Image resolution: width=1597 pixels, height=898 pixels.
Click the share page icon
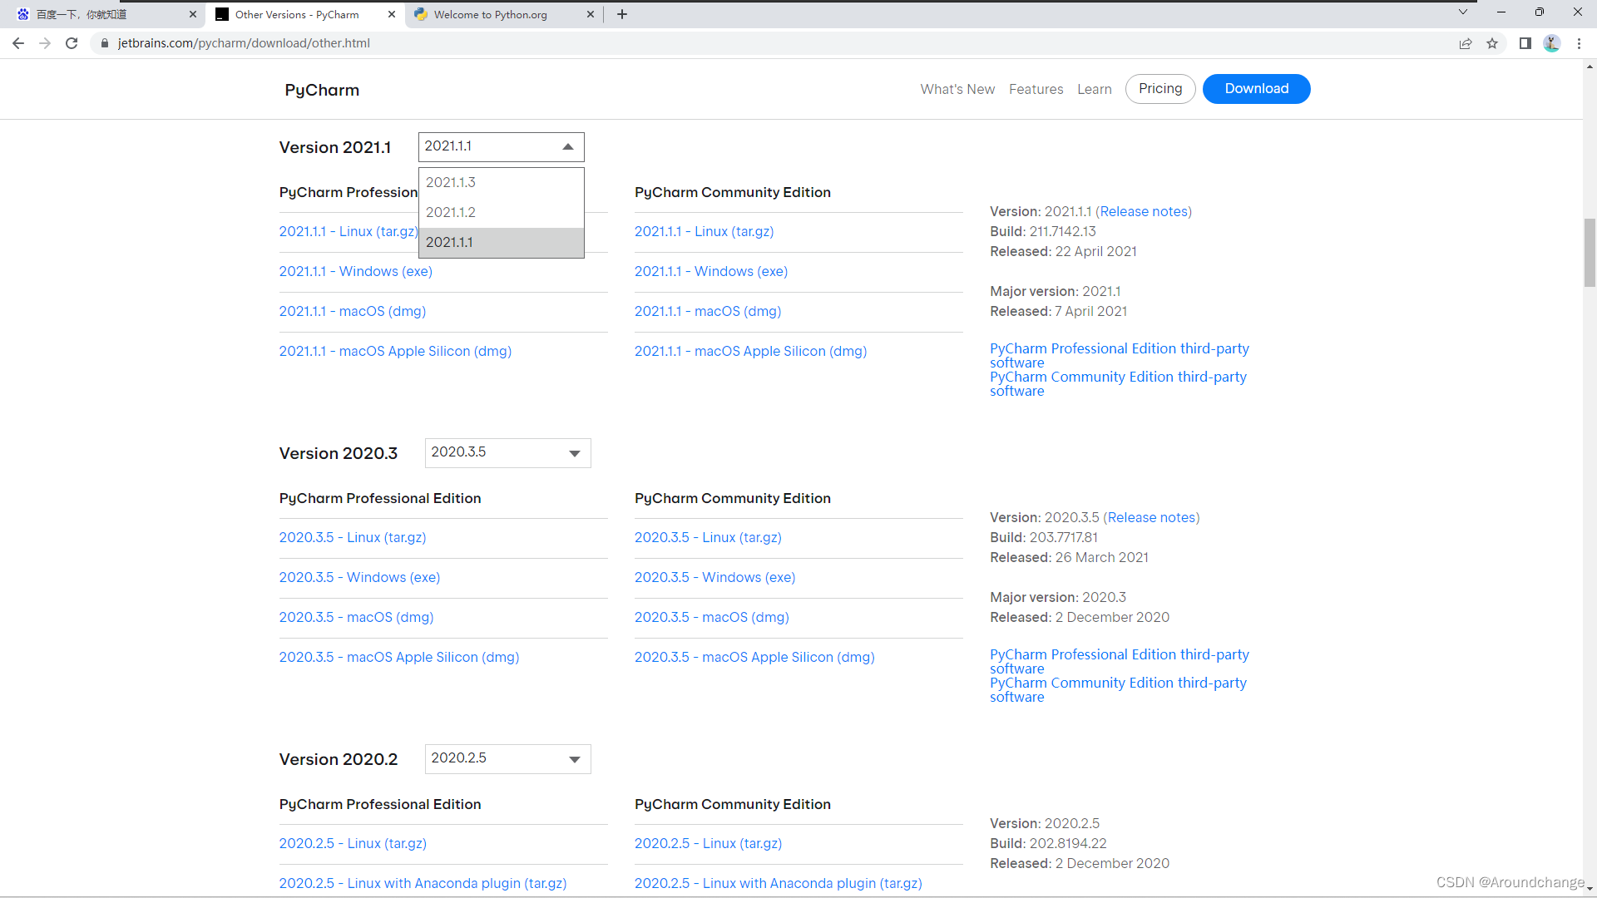1466,43
